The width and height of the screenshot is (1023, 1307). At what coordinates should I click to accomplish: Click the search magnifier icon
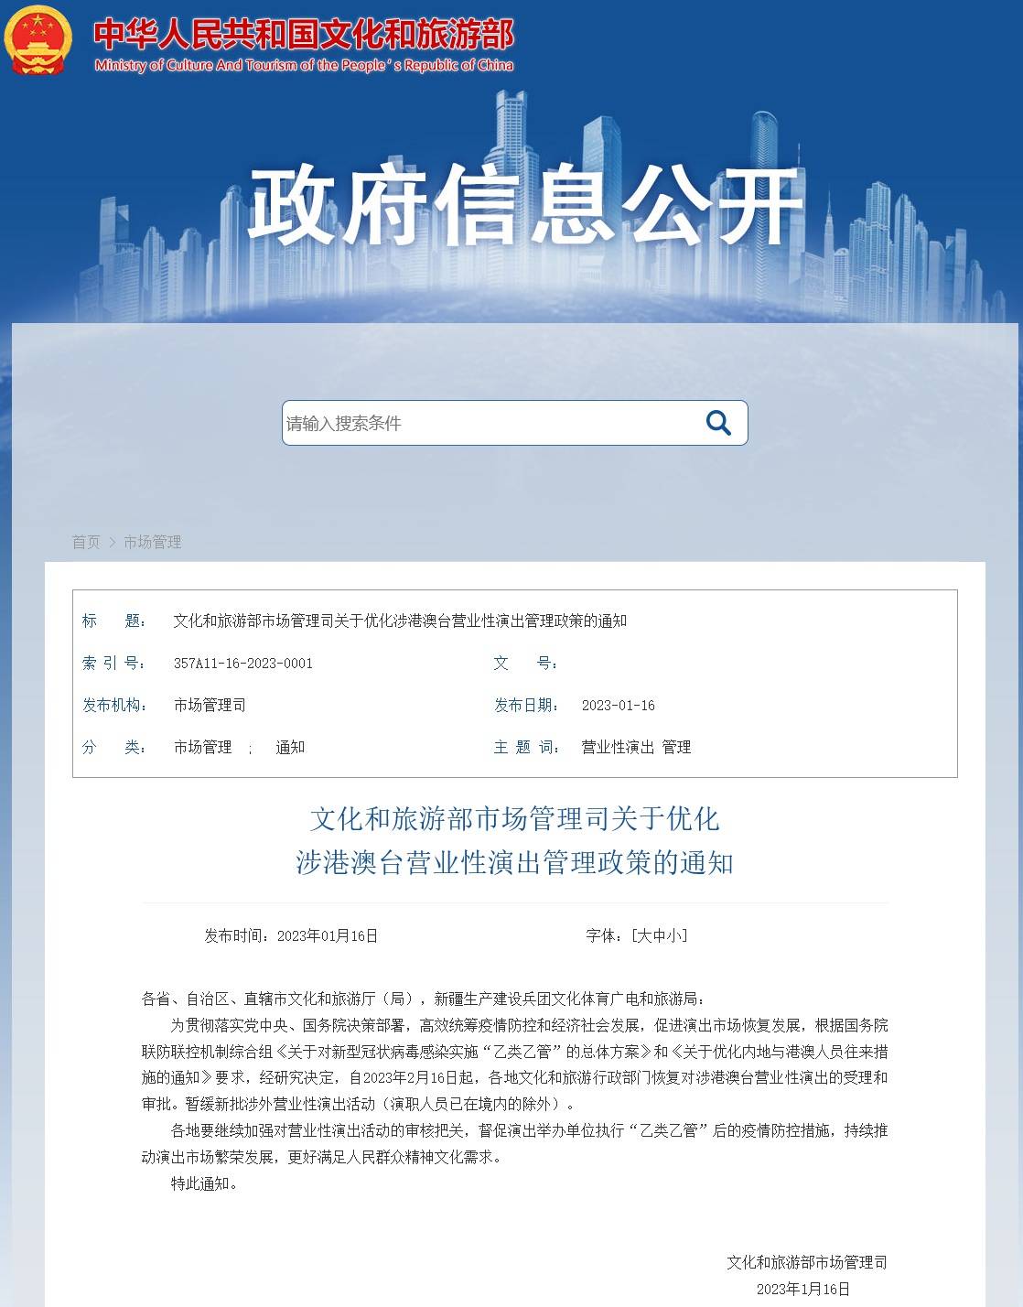[x=718, y=423]
